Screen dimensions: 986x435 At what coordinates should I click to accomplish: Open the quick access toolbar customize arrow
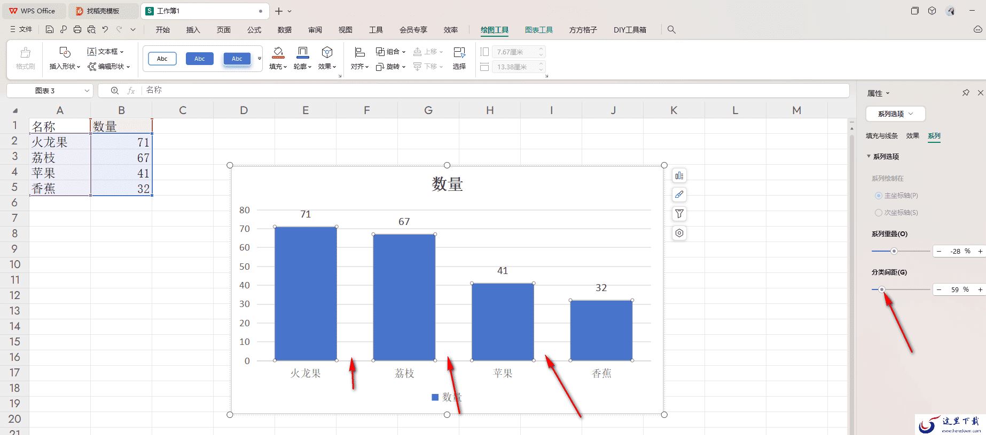(x=133, y=30)
